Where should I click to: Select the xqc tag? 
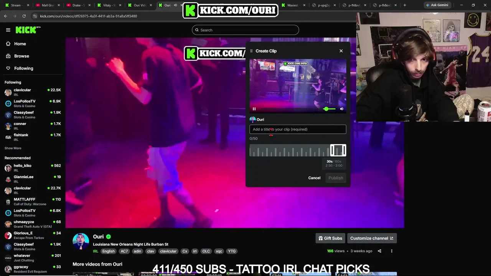coord(219,251)
